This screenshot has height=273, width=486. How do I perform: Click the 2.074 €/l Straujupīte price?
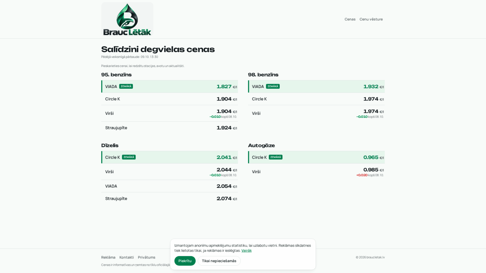[x=227, y=199]
